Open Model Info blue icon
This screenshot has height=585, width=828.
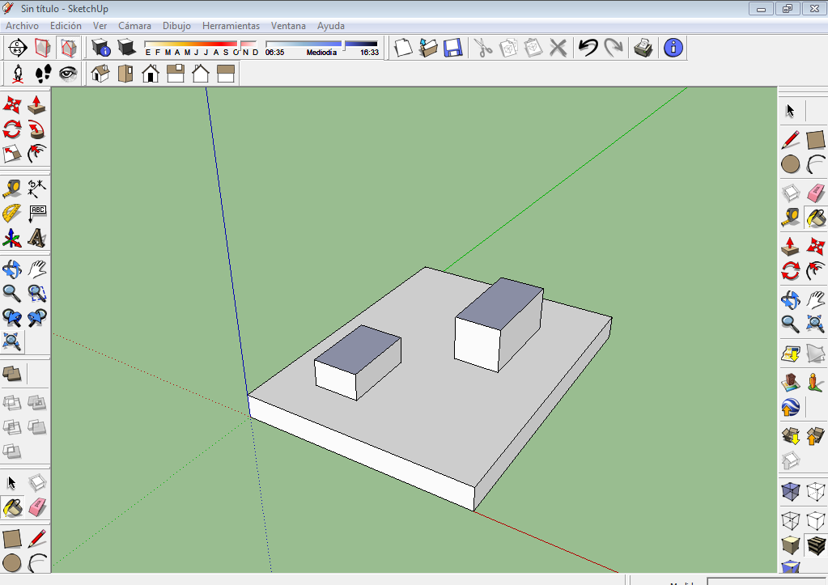pos(673,48)
